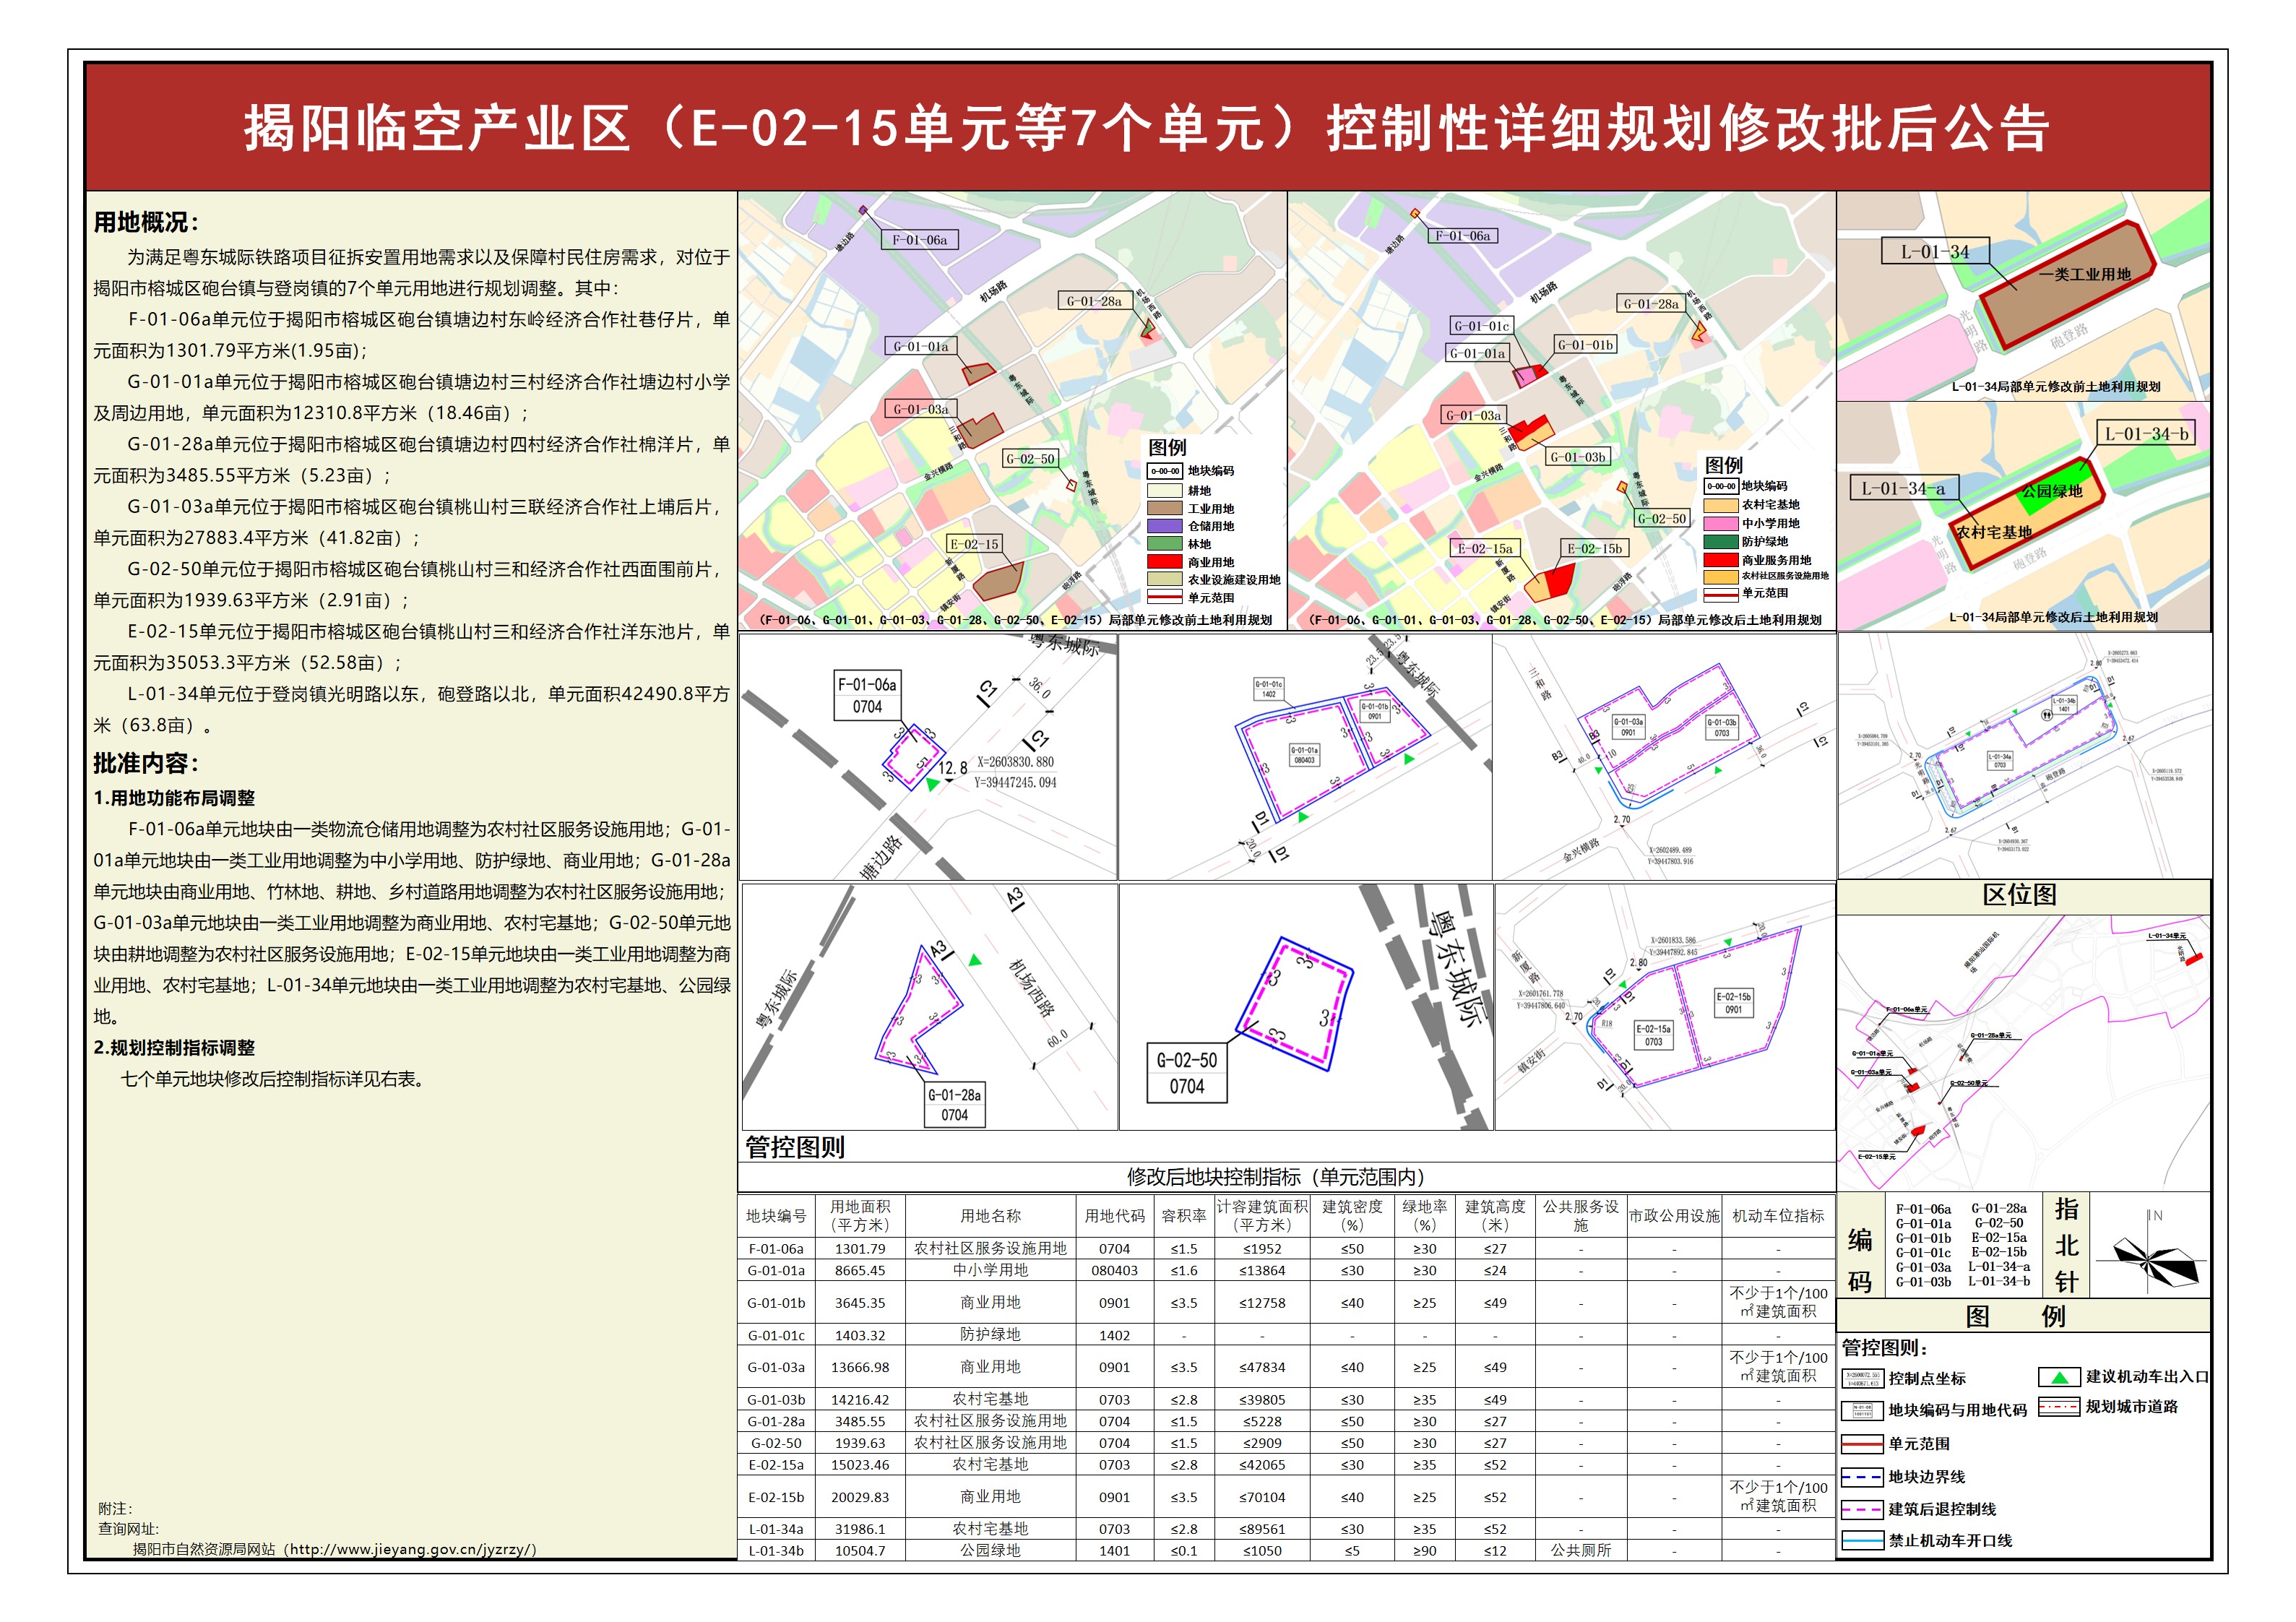Click the 公共厕所 cell in the L-01-34b row
Image resolution: width=2296 pixels, height=1622 pixels.
pyautogui.click(x=1581, y=1551)
